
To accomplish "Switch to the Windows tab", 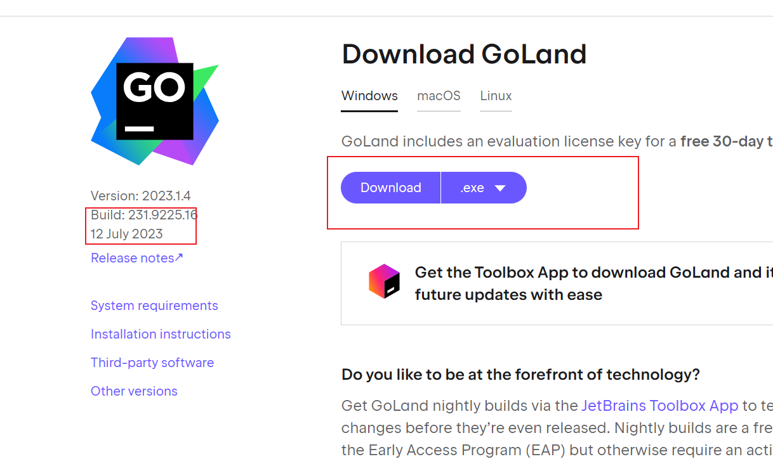I will (x=369, y=96).
